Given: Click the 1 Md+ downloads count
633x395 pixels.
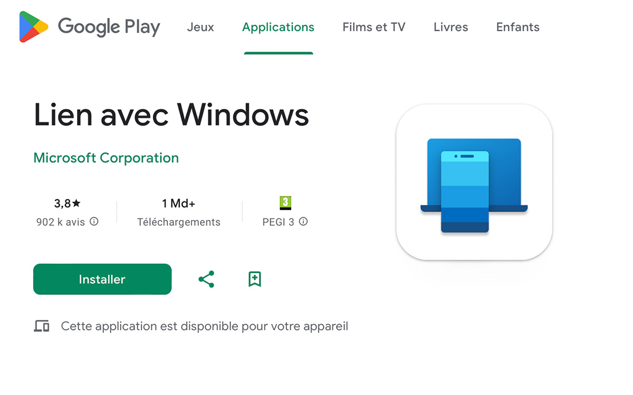Looking at the screenshot, I should 178,203.
